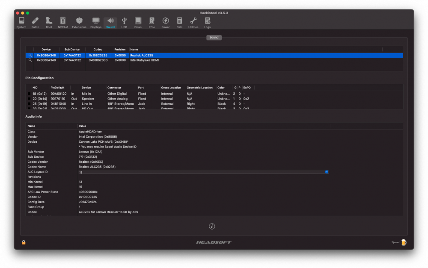The height and width of the screenshot is (268, 428).
Task: Click the color box for NID 18 (0x12)
Action: coord(29,94)
